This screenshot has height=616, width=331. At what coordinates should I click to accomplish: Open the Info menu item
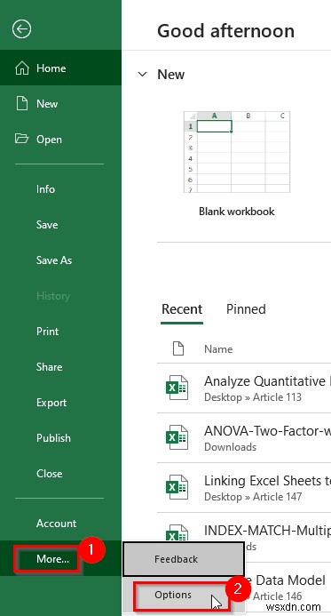pyautogui.click(x=45, y=189)
